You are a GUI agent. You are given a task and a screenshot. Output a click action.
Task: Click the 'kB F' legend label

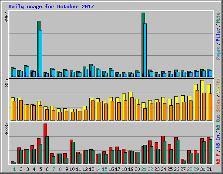coord(218,158)
